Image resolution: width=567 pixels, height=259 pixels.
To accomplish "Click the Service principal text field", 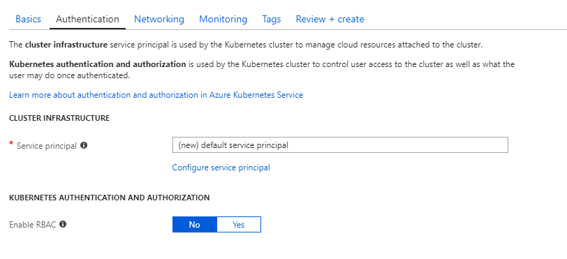I will point(340,145).
